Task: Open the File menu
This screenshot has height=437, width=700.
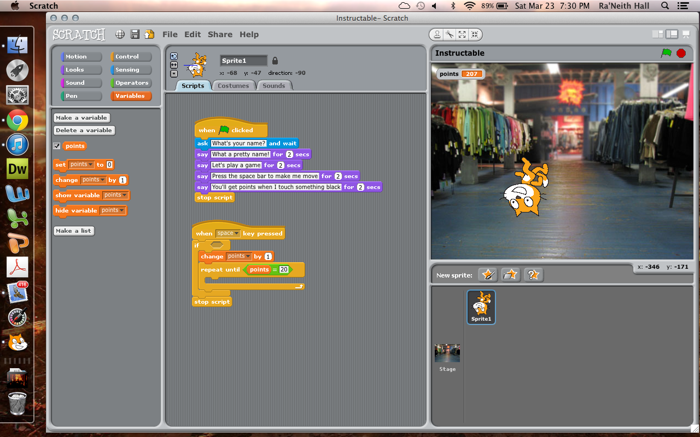Action: coord(170,34)
